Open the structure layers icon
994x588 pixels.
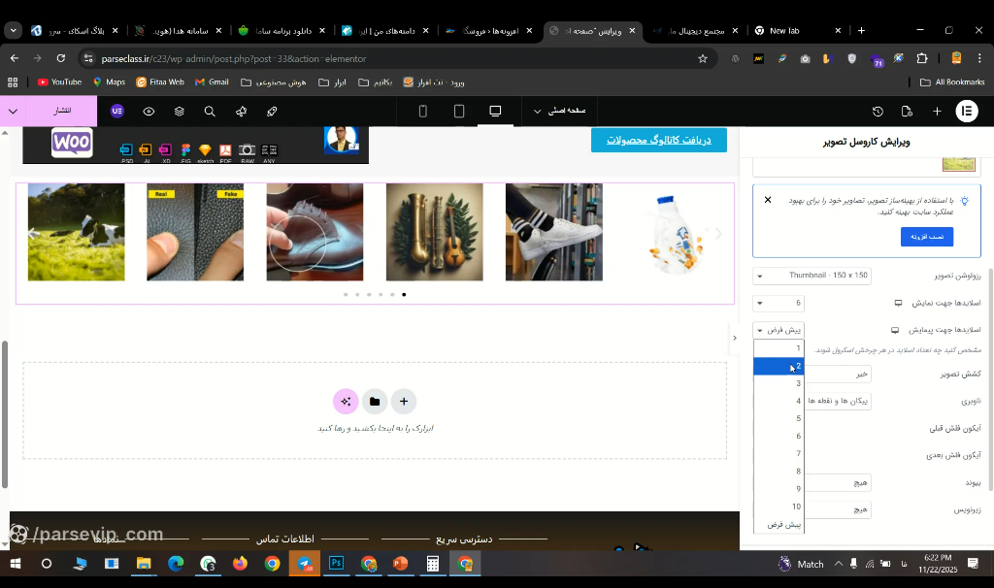[180, 112]
